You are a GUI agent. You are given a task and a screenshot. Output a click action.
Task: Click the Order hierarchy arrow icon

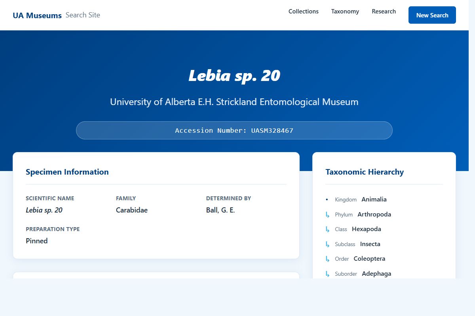coord(327,259)
